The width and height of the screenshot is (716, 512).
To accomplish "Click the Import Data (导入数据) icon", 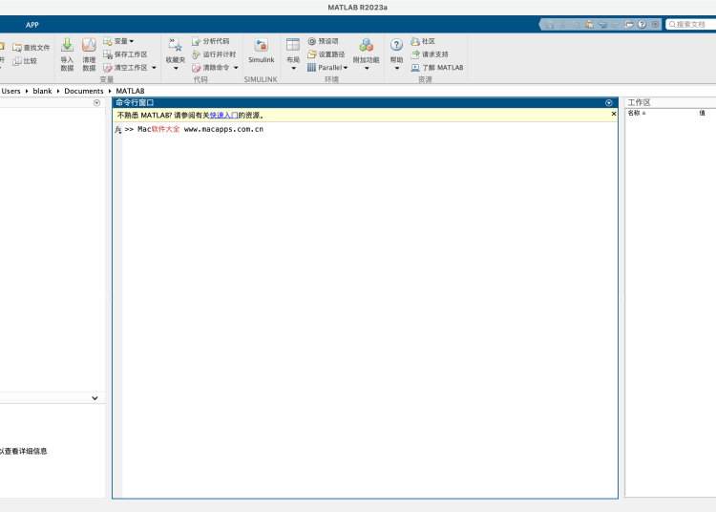I will (x=67, y=45).
